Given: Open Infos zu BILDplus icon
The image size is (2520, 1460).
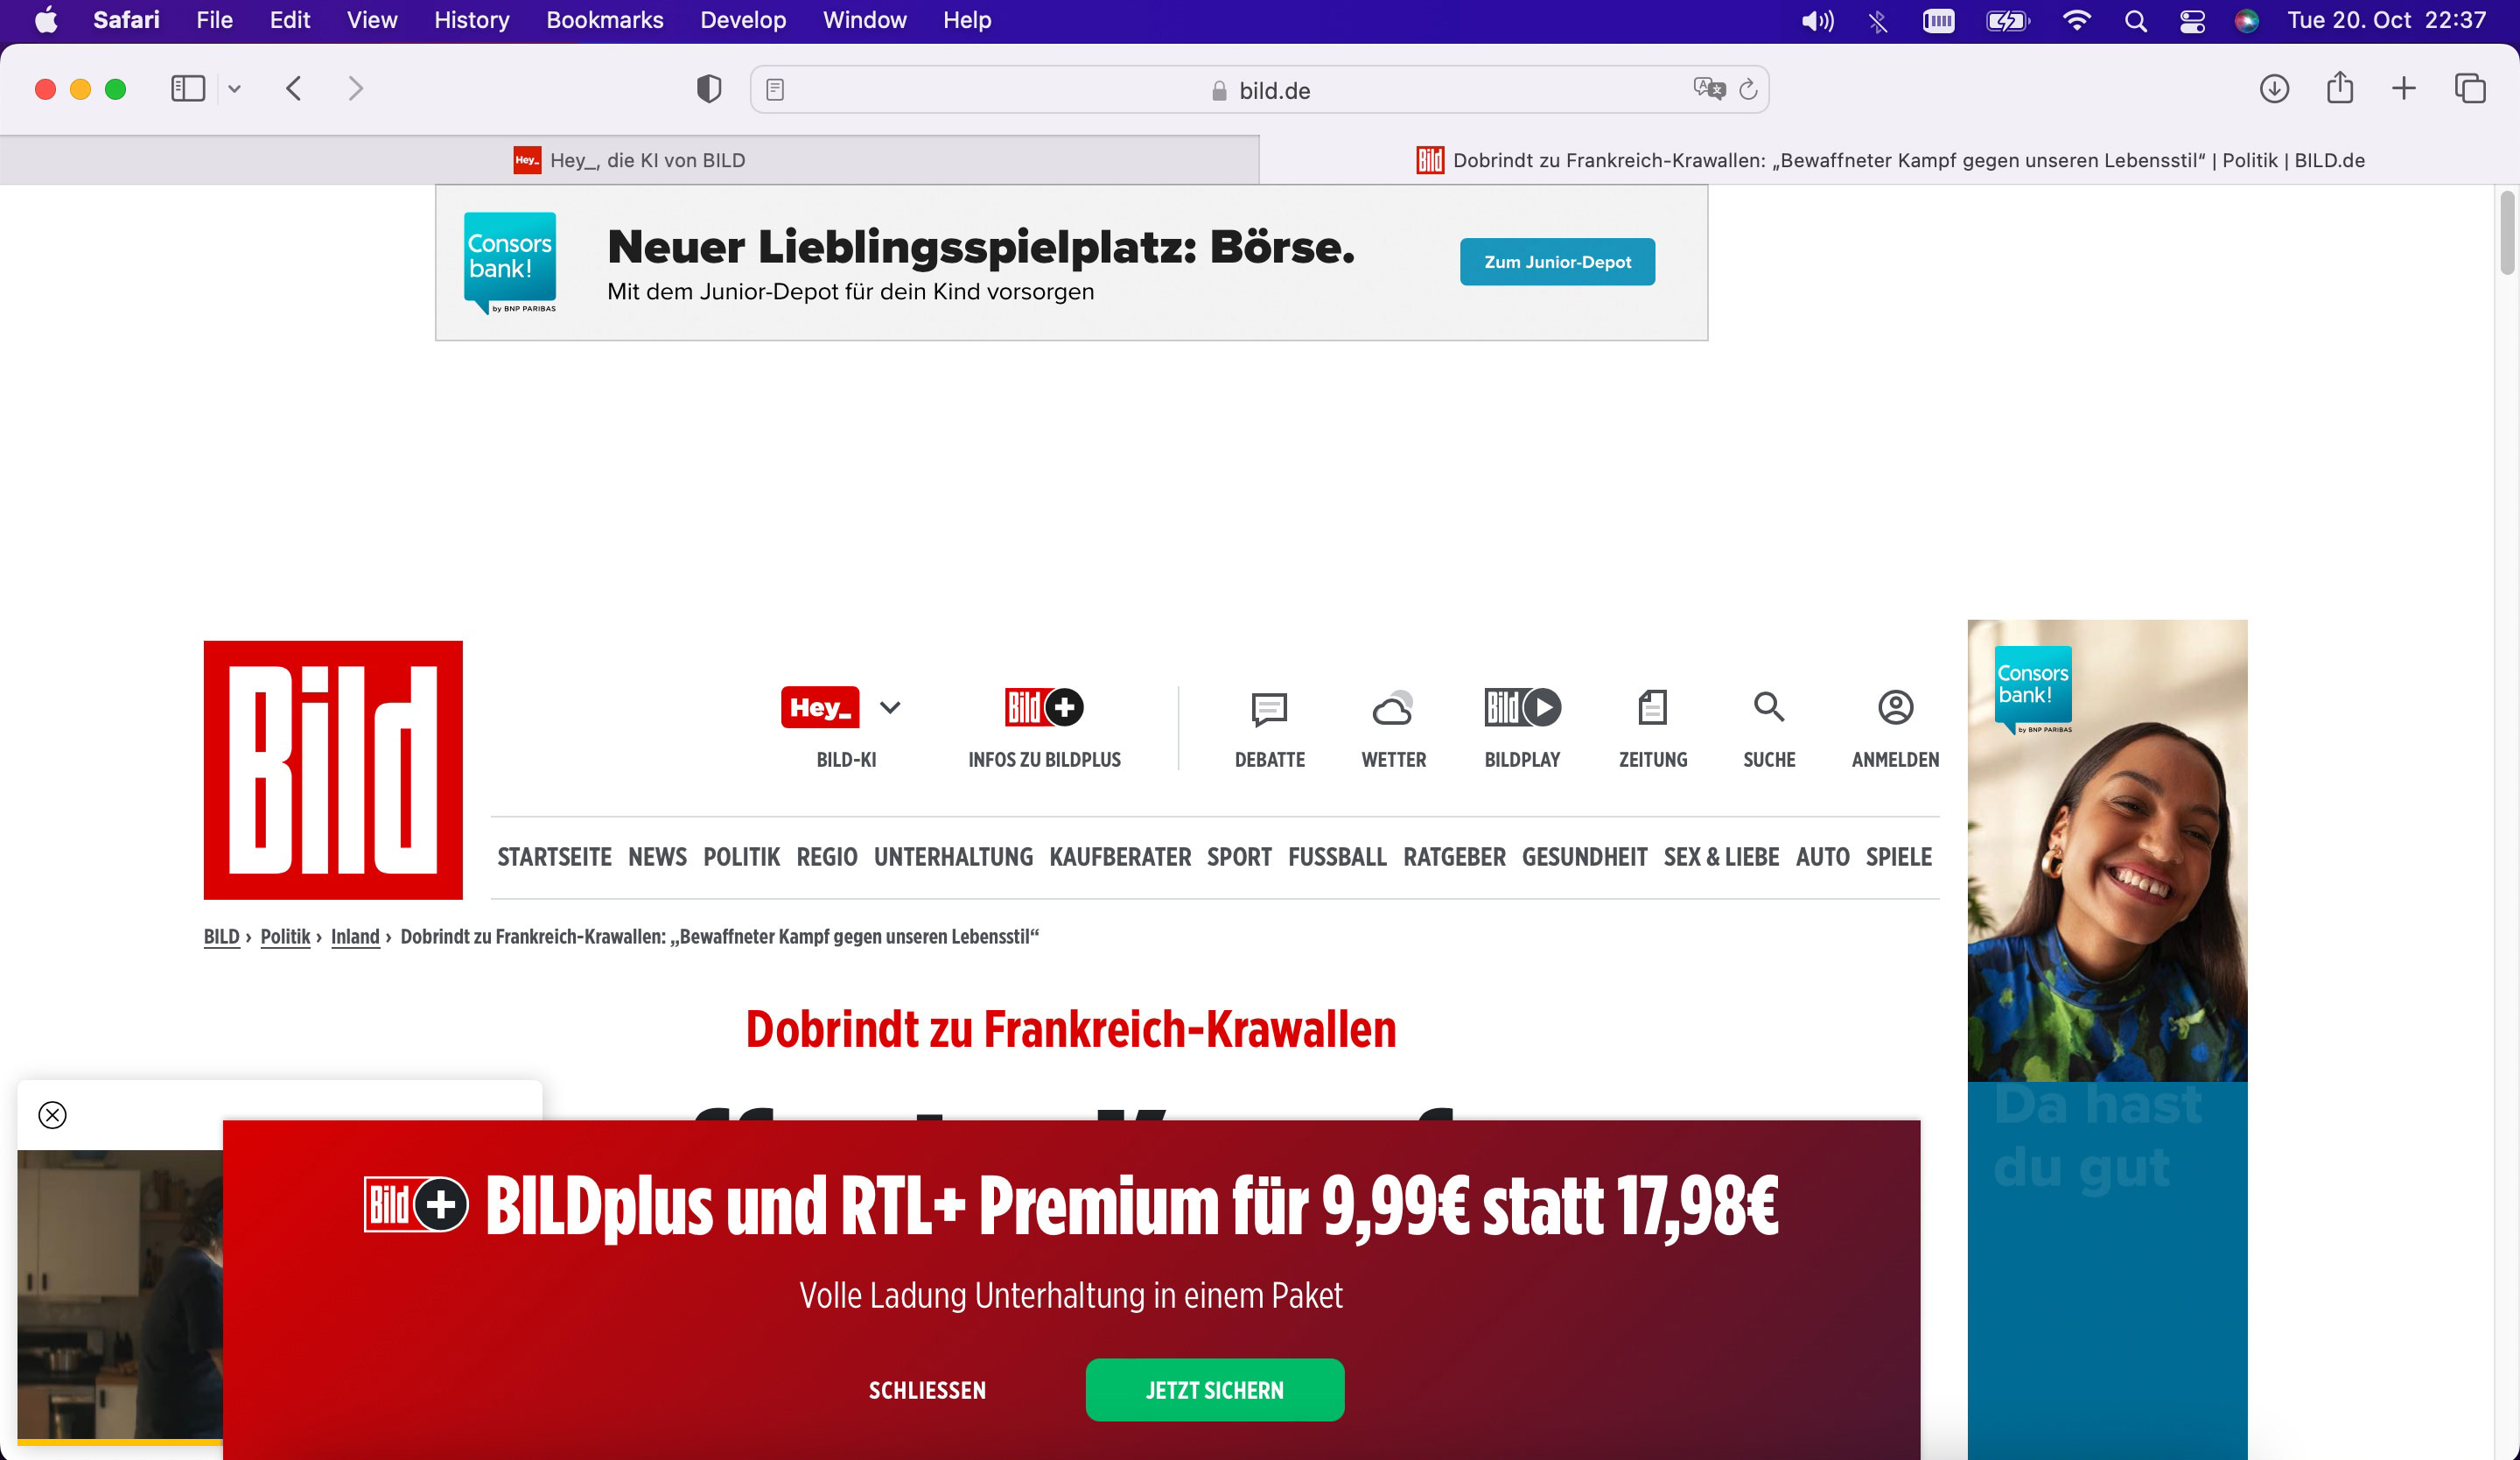Looking at the screenshot, I should click(1044, 707).
